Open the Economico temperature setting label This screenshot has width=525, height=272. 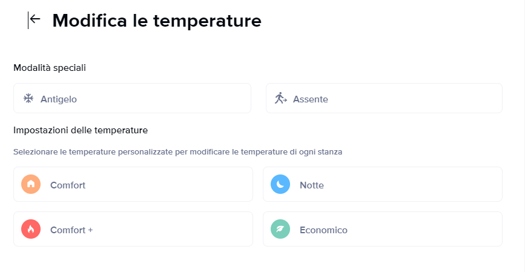(323, 230)
